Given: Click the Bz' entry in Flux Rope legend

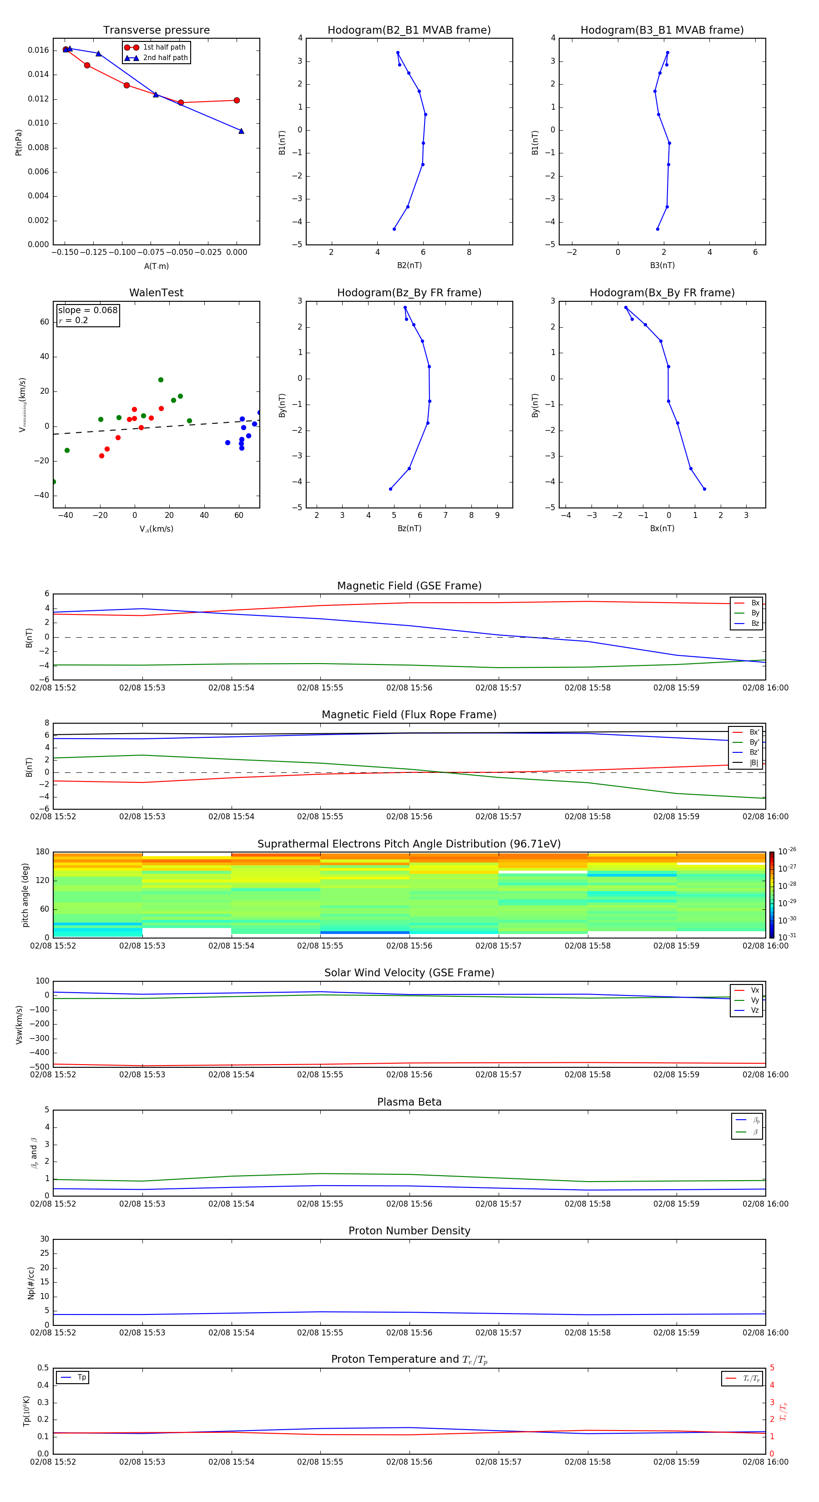Looking at the screenshot, I should coord(746,753).
